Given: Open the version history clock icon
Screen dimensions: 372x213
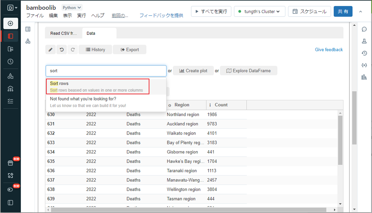Looking at the screenshot, I should pos(364,53).
